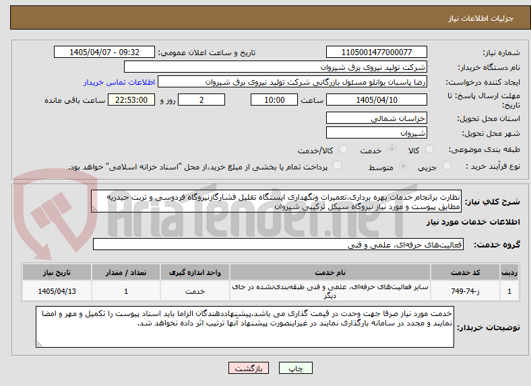The image size is (531, 386).
Task: Click the announcement date field 1405/04/07 - 09:32
Action: (104, 52)
